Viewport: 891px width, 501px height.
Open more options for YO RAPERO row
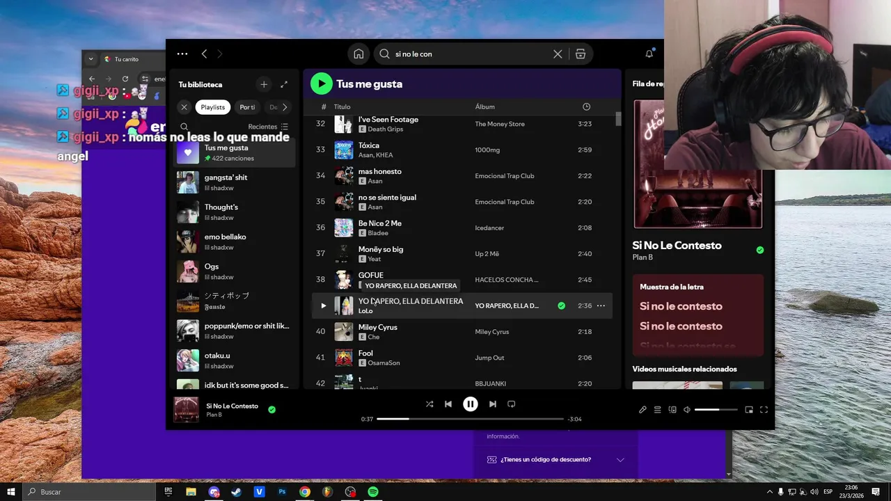point(601,305)
